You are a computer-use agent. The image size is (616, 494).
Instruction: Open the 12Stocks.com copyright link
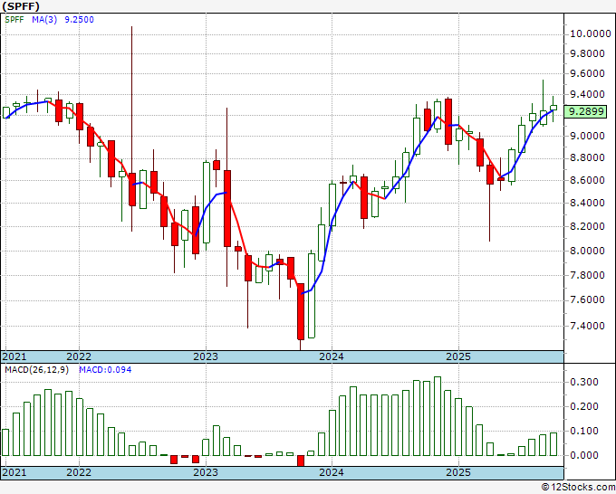point(578,488)
